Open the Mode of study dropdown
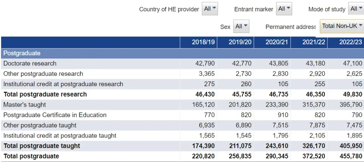Viewport: 364px width, 162px height. (x=356, y=9)
